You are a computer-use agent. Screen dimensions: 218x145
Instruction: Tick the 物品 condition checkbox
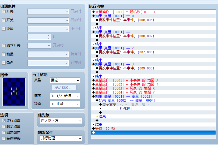click(x=4, y=54)
